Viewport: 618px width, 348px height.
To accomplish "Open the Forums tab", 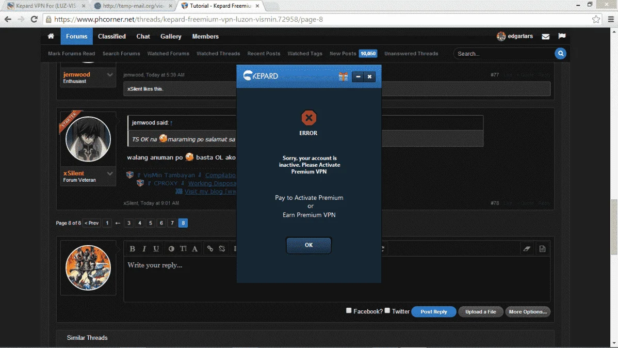I will pos(76,36).
